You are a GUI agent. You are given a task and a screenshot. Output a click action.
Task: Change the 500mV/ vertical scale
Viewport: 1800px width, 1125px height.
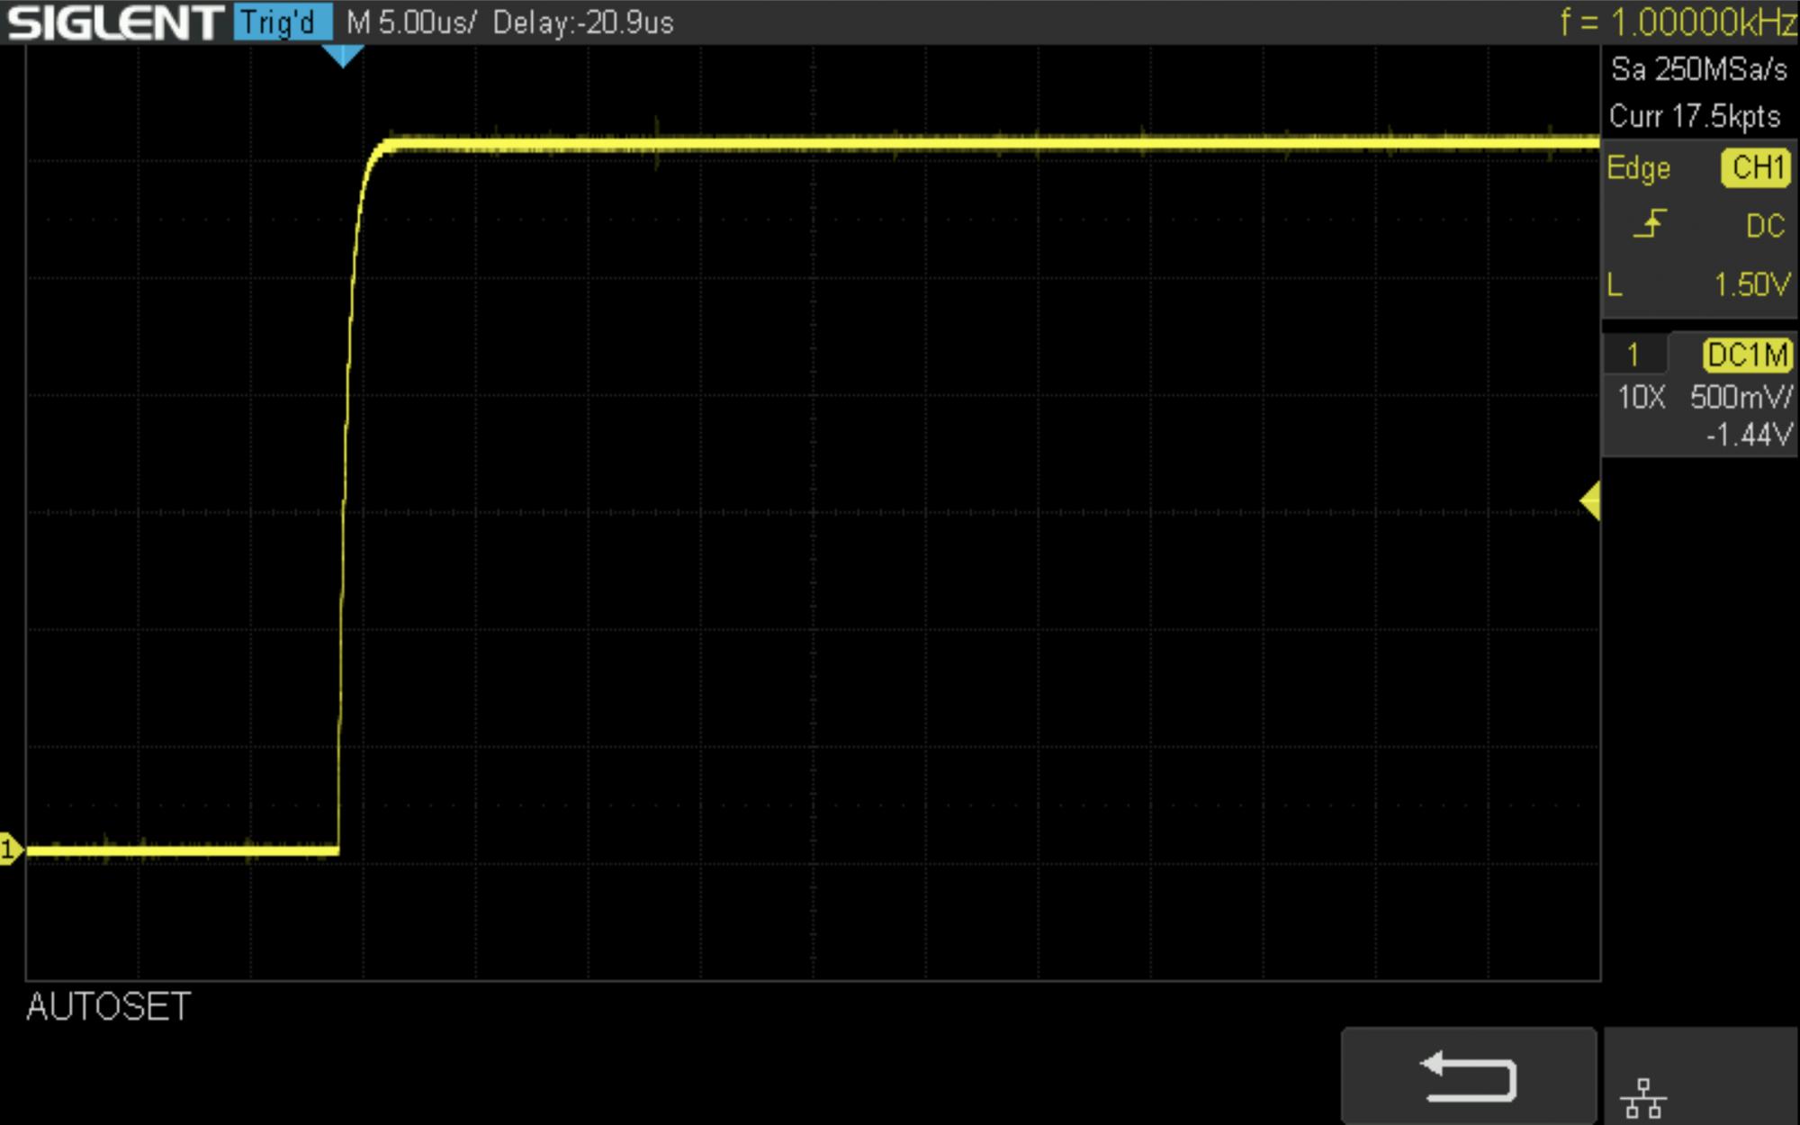[x=1740, y=396]
